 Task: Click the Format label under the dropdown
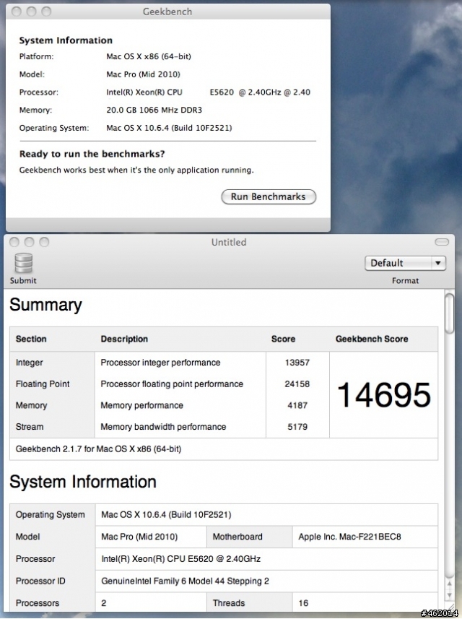click(405, 280)
